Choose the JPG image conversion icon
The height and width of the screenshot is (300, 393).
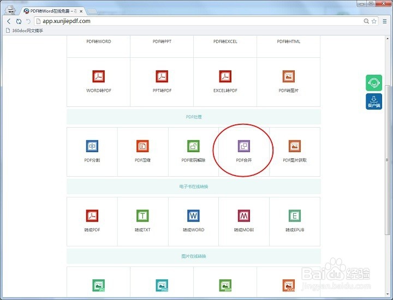click(x=98, y=285)
